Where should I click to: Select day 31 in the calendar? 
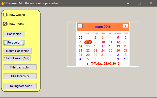103,55
